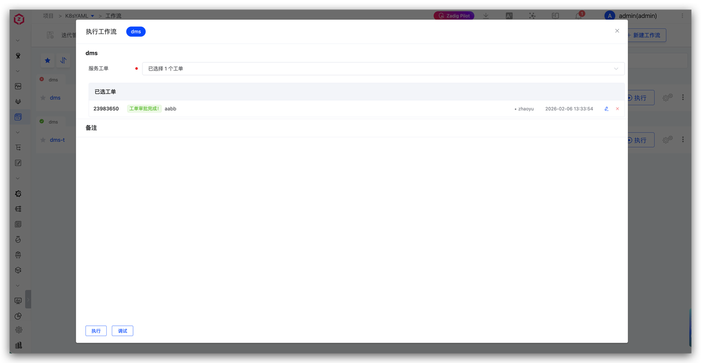Click the language switch icon in top bar
Viewport: 701px width, 363px height.
[509, 16]
